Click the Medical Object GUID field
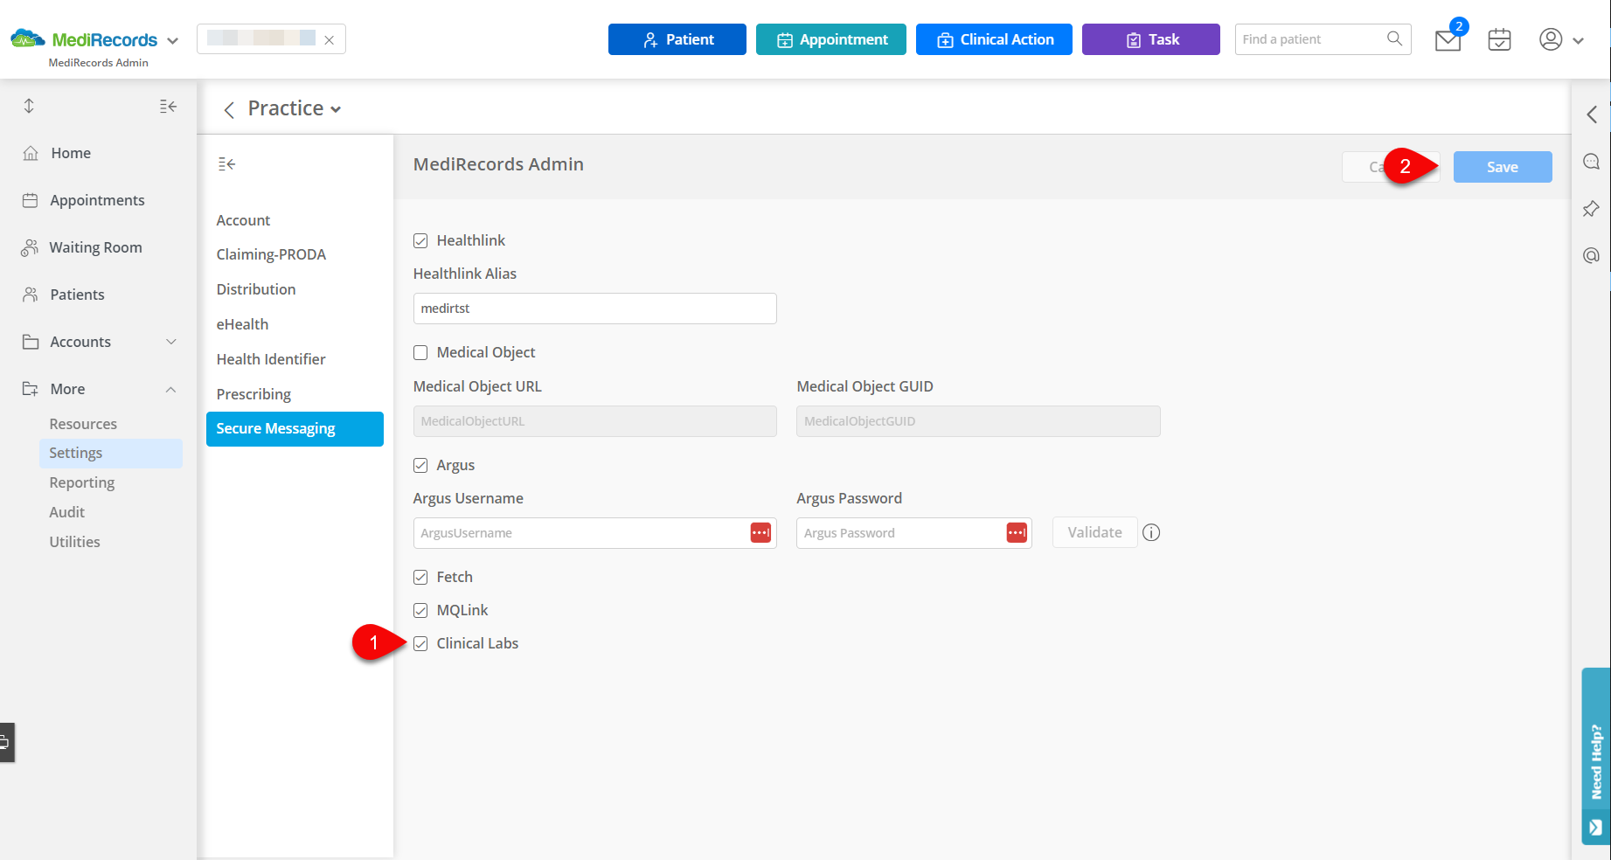This screenshot has width=1611, height=860. (978, 421)
